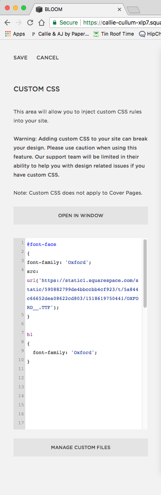The width and height of the screenshot is (161, 495).
Task: Click the browser back arrow
Action: 8,23
